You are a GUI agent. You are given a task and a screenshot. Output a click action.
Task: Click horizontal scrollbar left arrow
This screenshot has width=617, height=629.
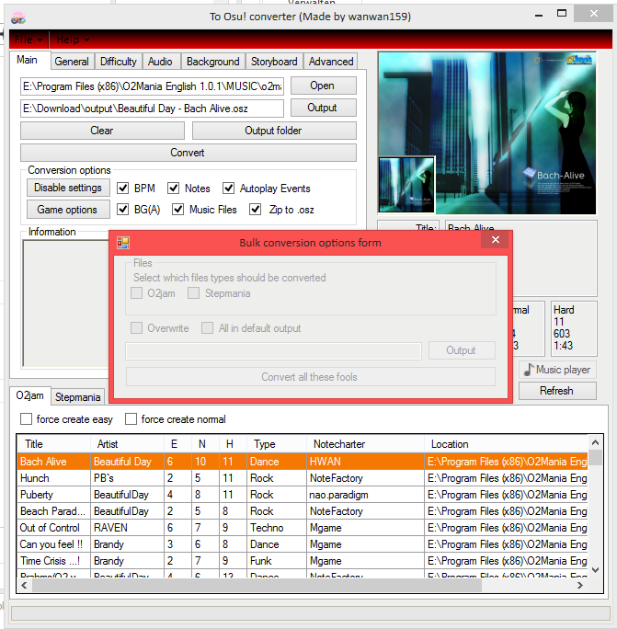tap(24, 585)
